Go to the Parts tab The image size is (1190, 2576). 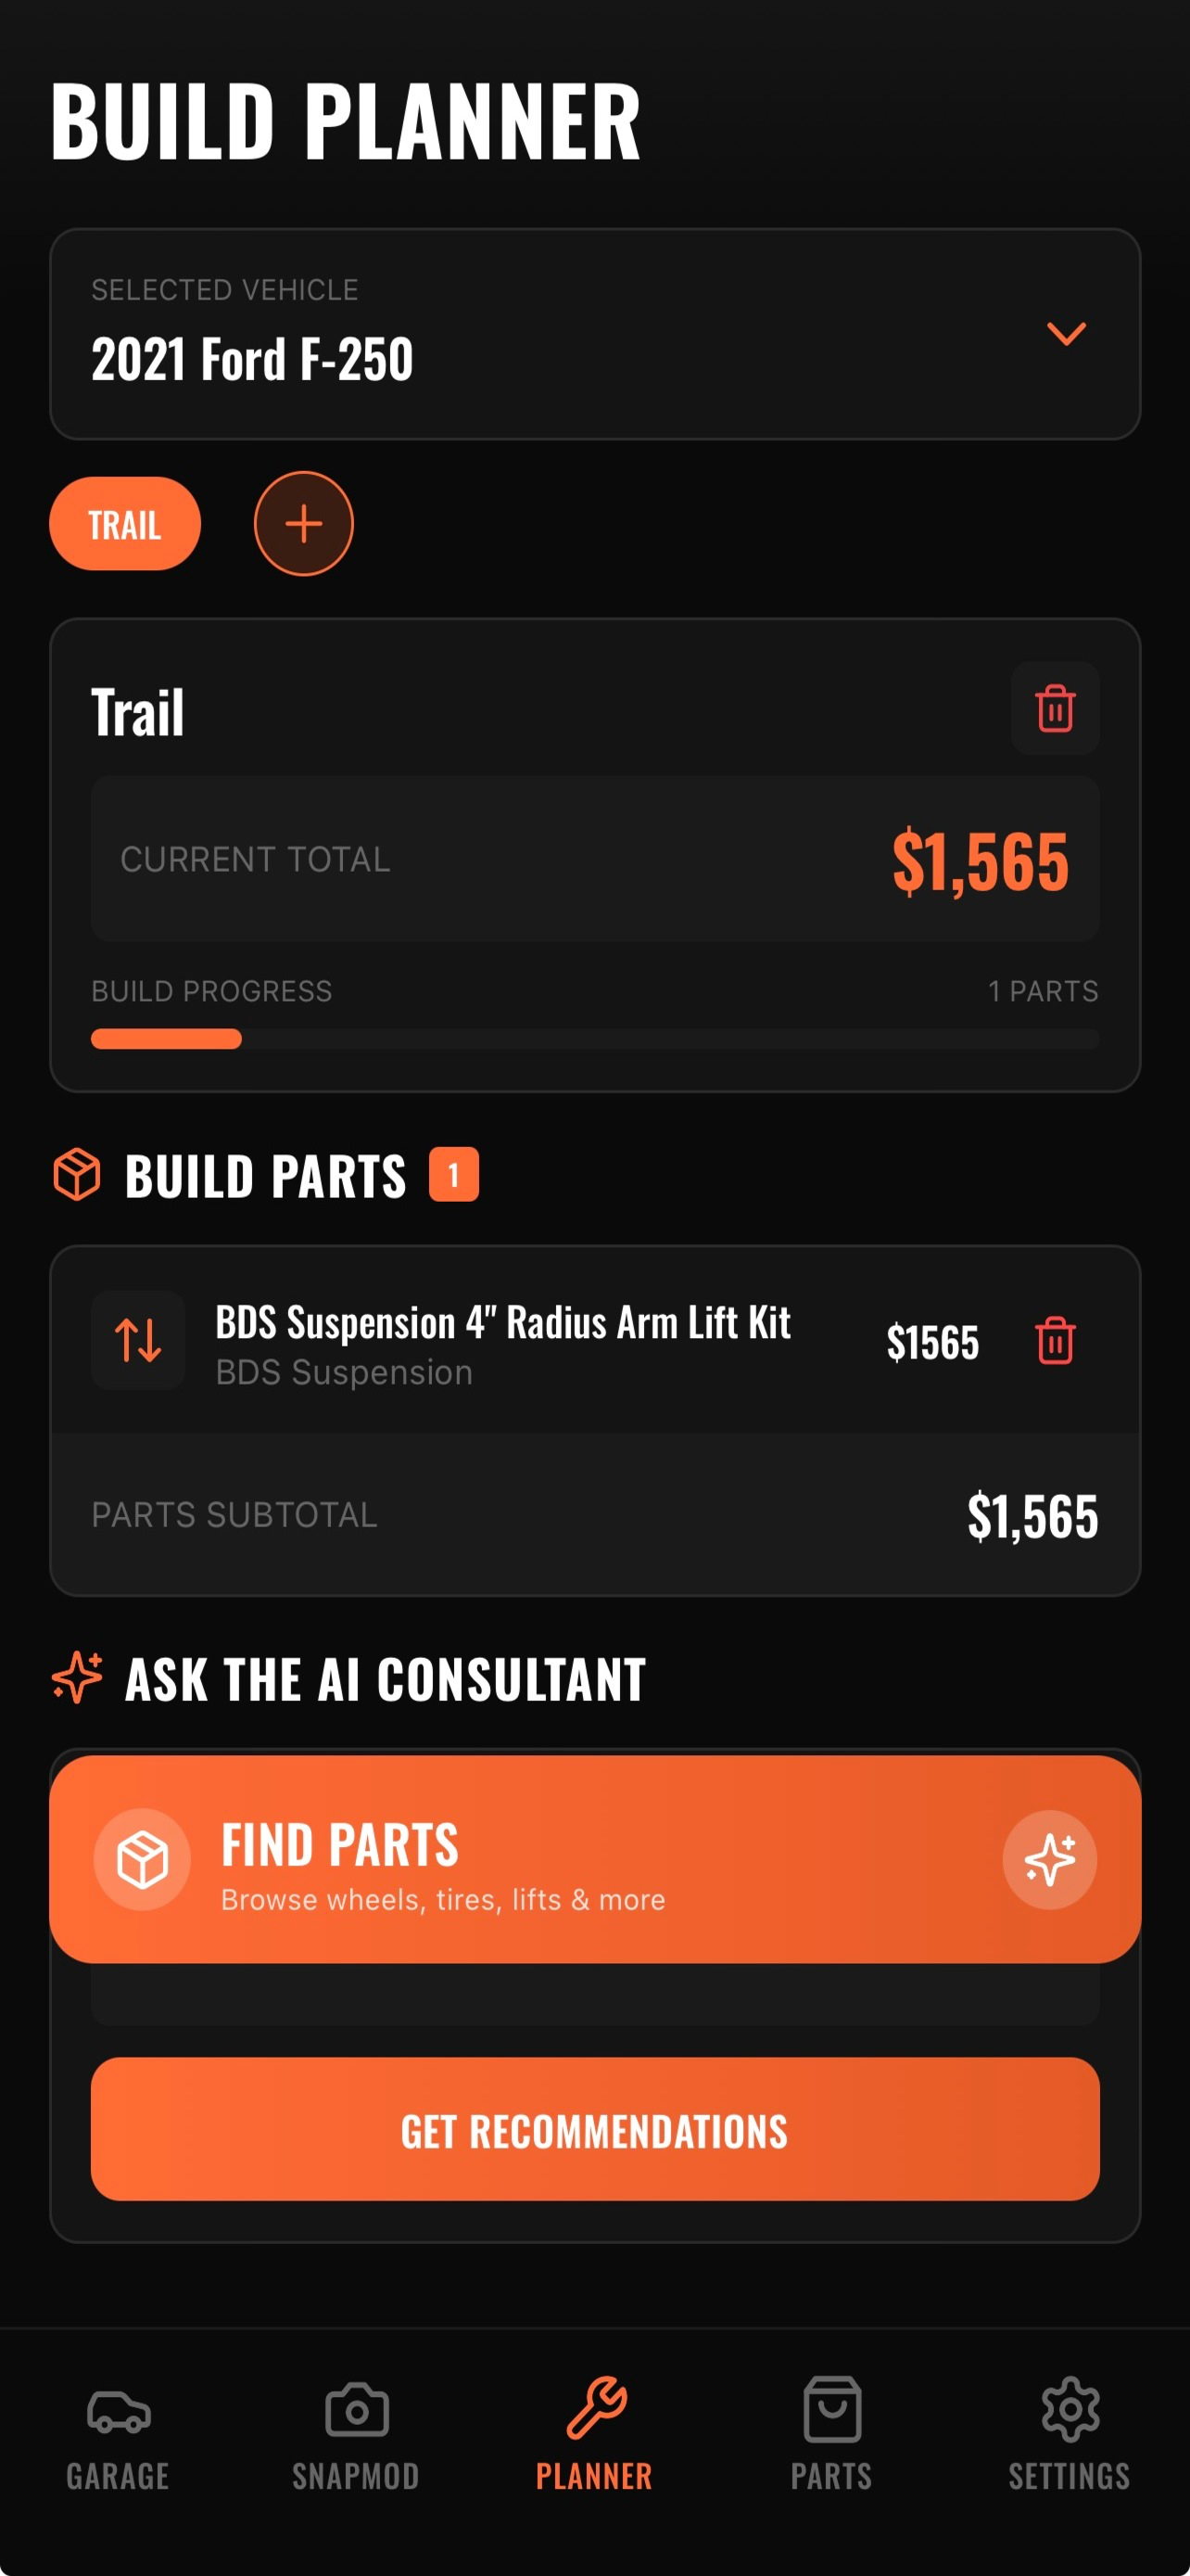tap(831, 2434)
